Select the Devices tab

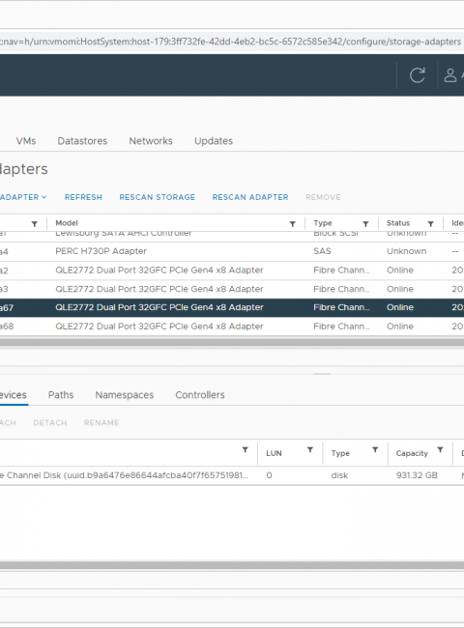pyautogui.click(x=14, y=395)
